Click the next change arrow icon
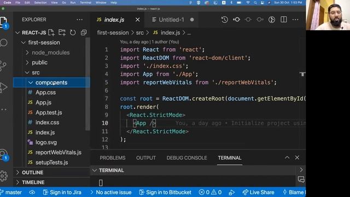 [260, 20]
